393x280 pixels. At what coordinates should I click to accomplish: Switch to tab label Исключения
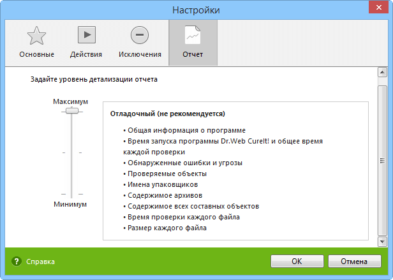click(x=140, y=54)
